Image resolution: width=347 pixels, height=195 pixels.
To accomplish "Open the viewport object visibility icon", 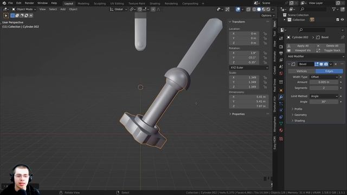I will [x=220, y=9].
